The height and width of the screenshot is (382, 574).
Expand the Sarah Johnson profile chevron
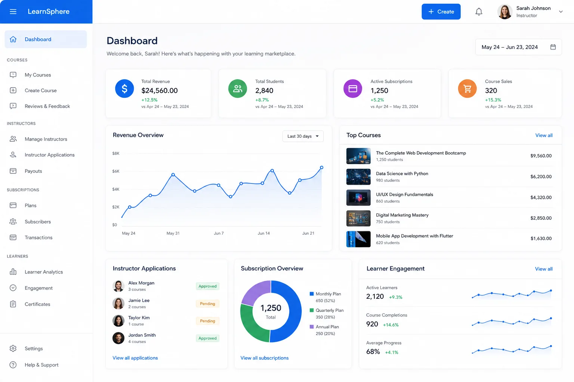[x=561, y=12]
